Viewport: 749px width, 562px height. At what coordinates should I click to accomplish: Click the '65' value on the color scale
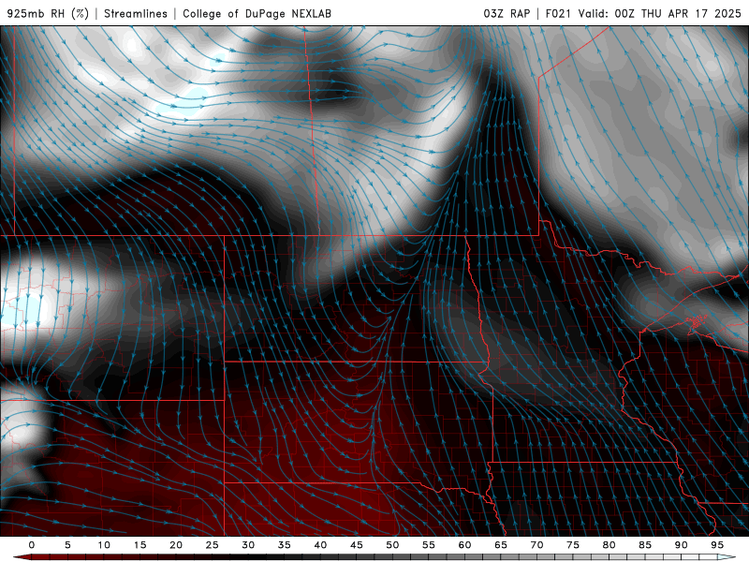[501, 545]
